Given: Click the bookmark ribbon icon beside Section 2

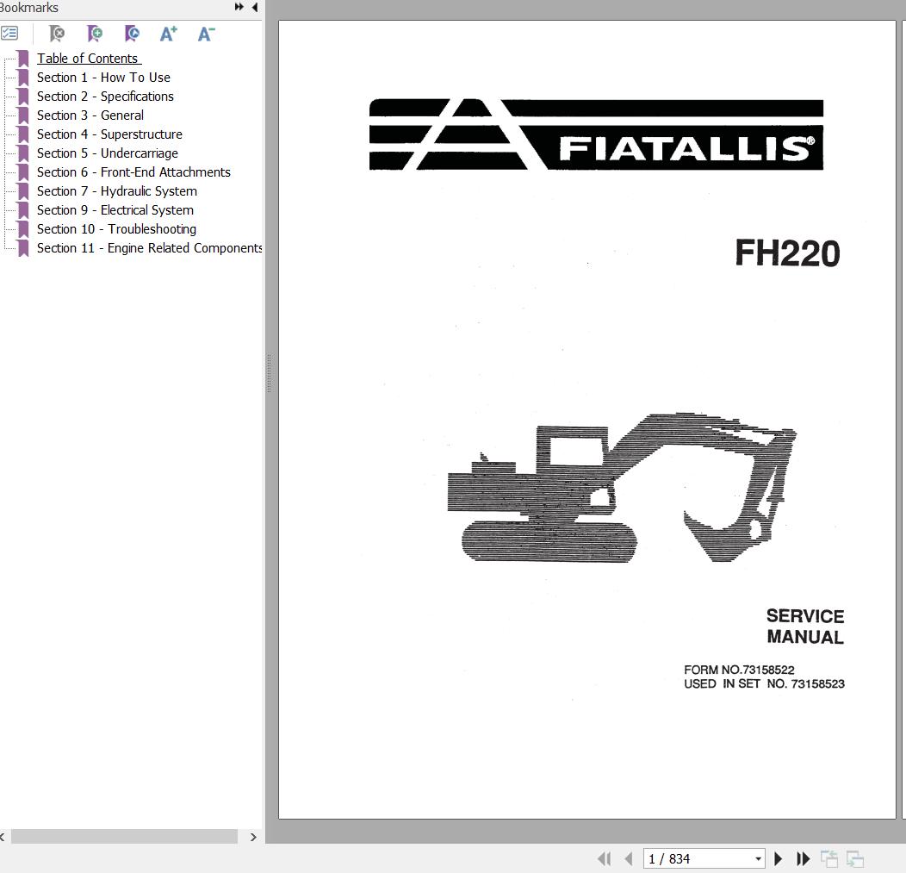Looking at the screenshot, I should click(x=23, y=97).
